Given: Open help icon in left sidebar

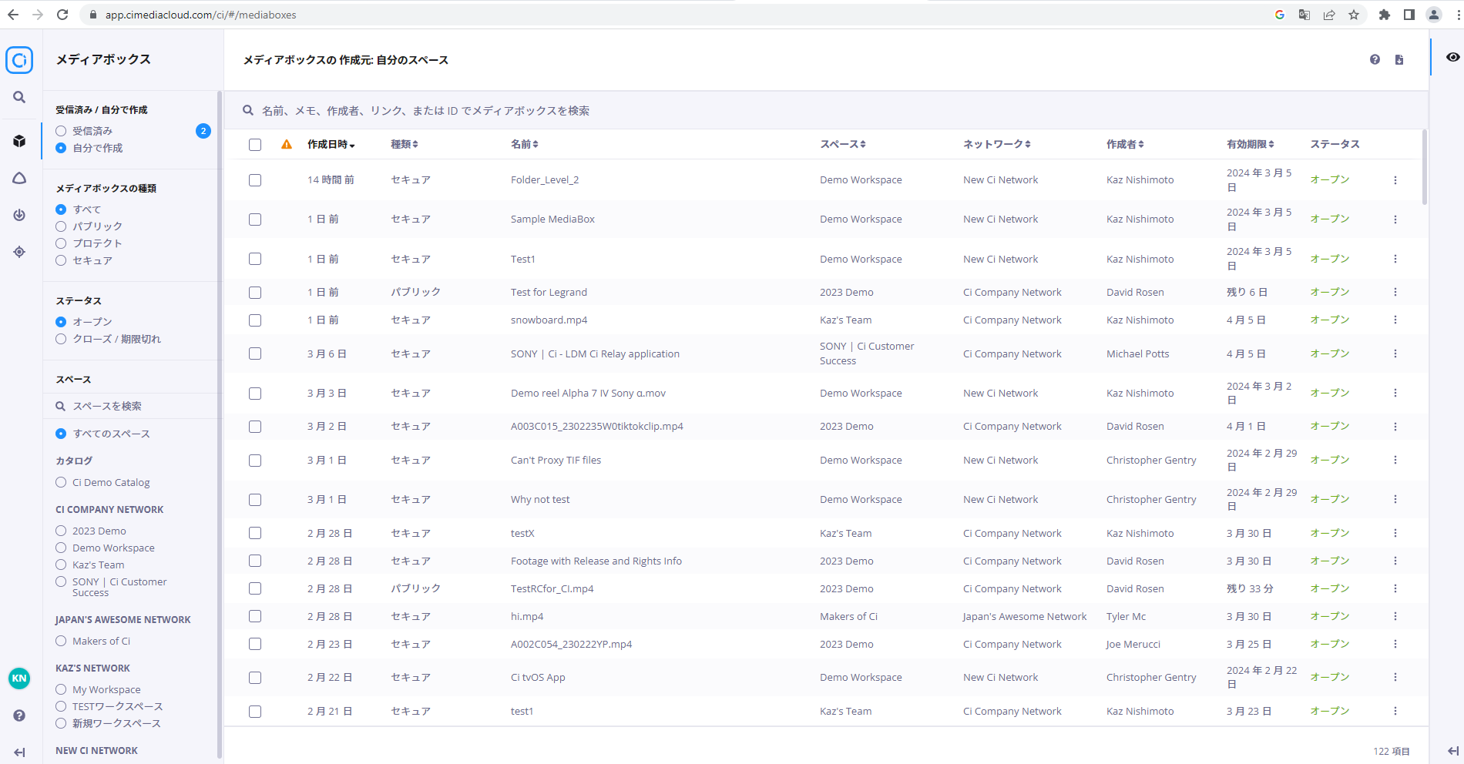Looking at the screenshot, I should (x=19, y=715).
